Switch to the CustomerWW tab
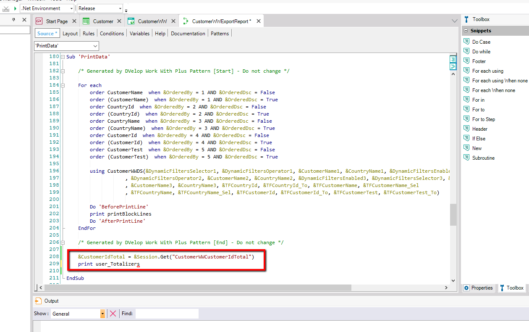The width and height of the screenshot is (529, 332). pyautogui.click(x=152, y=21)
